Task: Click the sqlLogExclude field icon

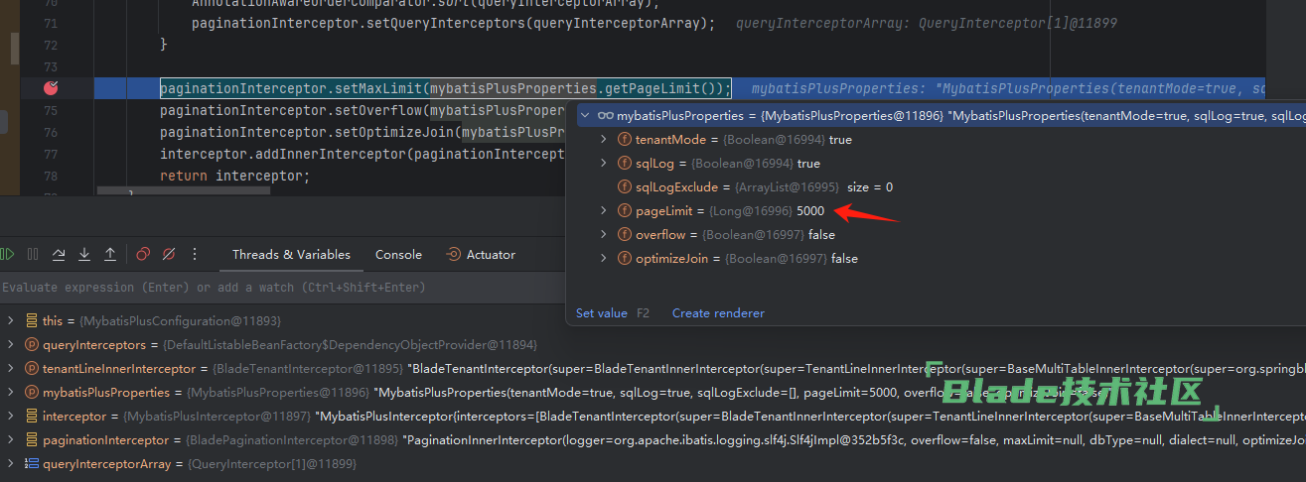Action: tap(625, 187)
